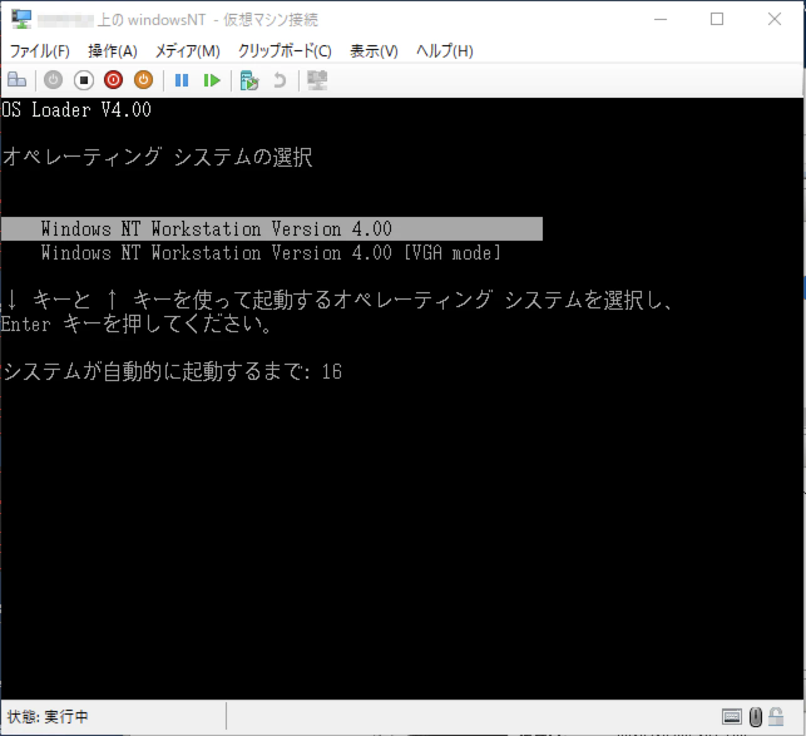Click the keyboard status icon in status bar
This screenshot has width=806, height=736.
click(732, 717)
